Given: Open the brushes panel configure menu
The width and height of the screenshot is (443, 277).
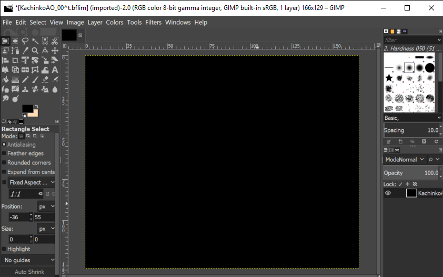Looking at the screenshot, I should pyautogui.click(x=440, y=32).
